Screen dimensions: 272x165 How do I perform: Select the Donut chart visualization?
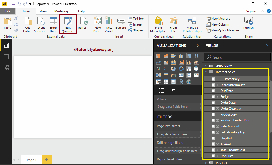pos(181,69)
